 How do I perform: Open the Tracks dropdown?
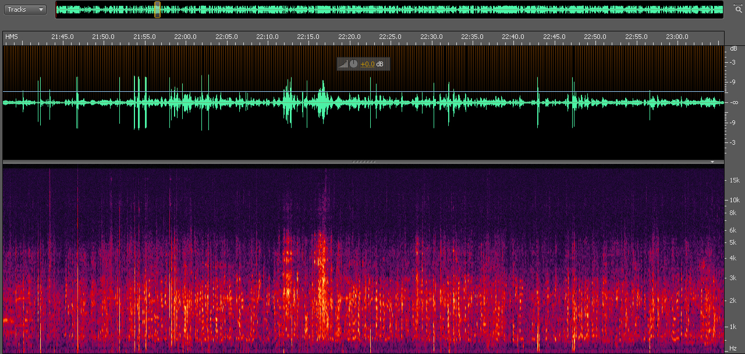(x=25, y=9)
